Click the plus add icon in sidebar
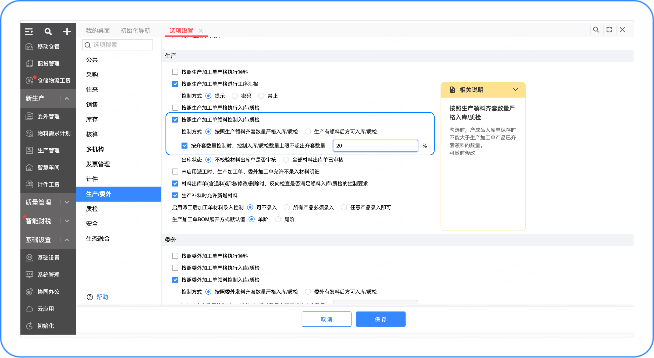Viewport: 654px width, 358px height. [x=67, y=32]
